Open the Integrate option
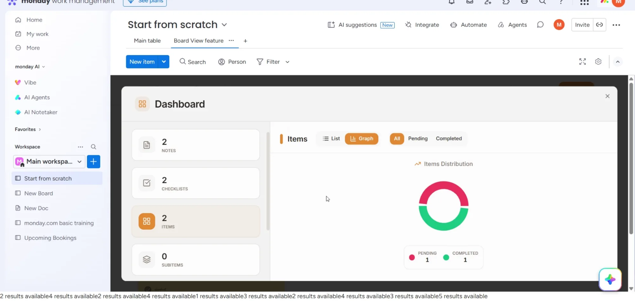Image resolution: width=635 pixels, height=301 pixels. point(422,25)
